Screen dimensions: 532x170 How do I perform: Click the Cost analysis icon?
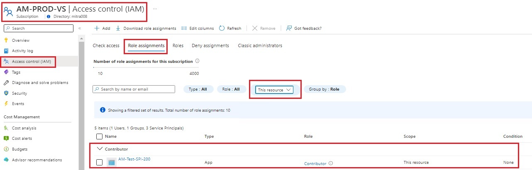tap(6, 128)
